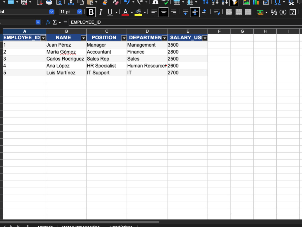
Task: Open Find and Replace binoculars
Action: (155, 2)
